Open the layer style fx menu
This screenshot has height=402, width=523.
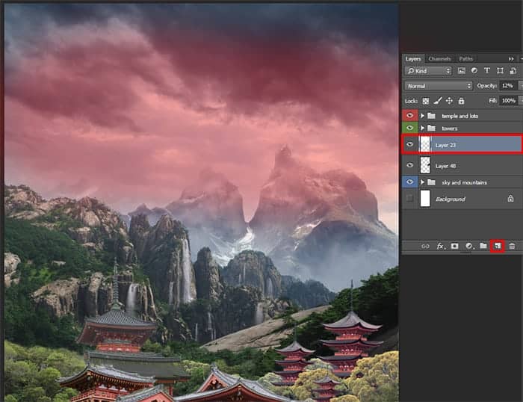point(441,246)
